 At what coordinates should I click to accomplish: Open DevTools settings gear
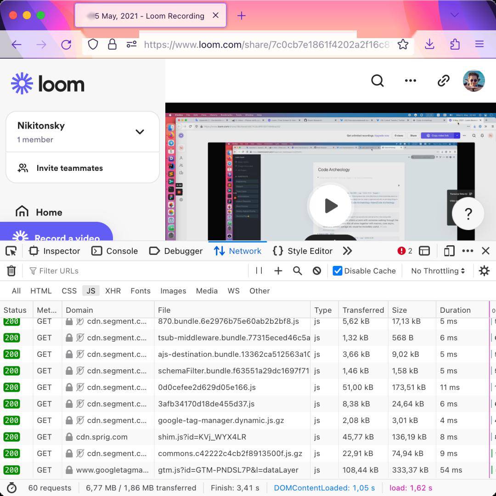(x=484, y=271)
